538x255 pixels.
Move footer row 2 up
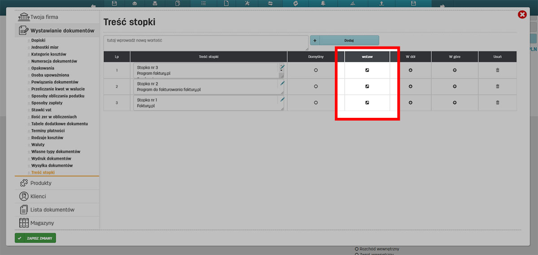pos(455,86)
